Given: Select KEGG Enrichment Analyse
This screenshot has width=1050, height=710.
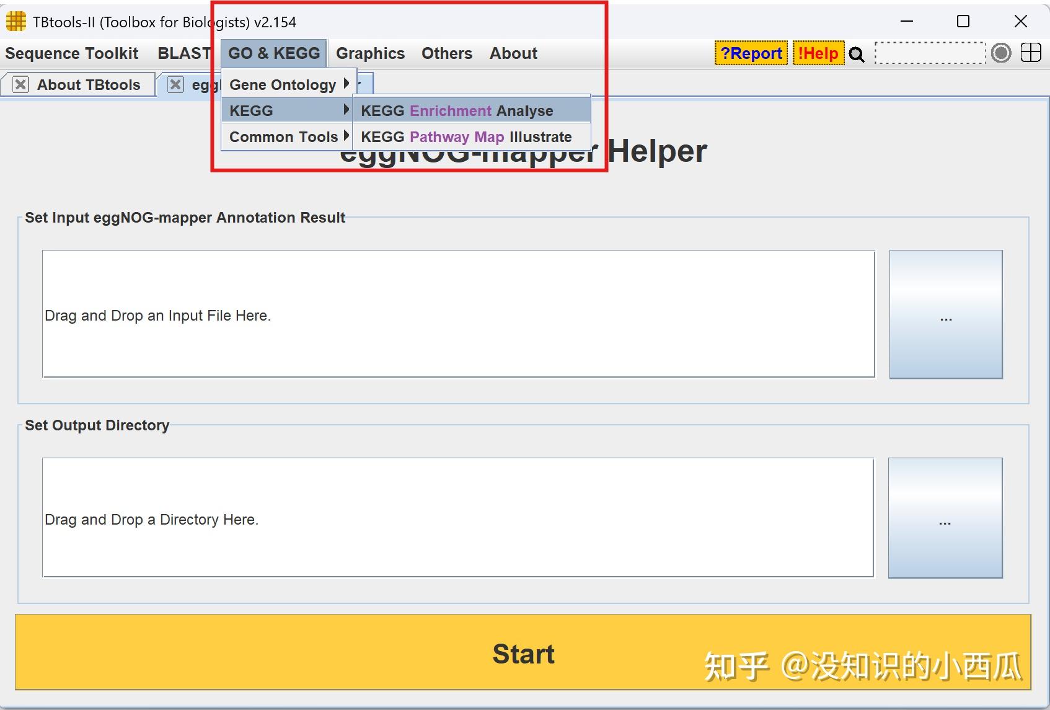Looking at the screenshot, I should pyautogui.click(x=457, y=110).
